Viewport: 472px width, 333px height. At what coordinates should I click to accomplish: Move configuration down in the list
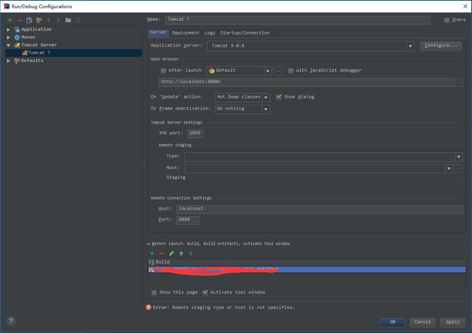tap(58, 20)
